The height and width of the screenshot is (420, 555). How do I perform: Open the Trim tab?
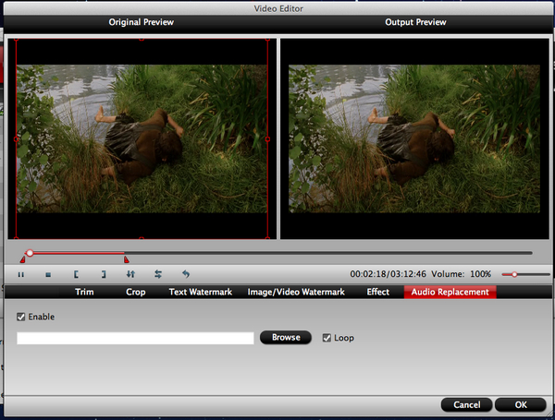coord(84,292)
